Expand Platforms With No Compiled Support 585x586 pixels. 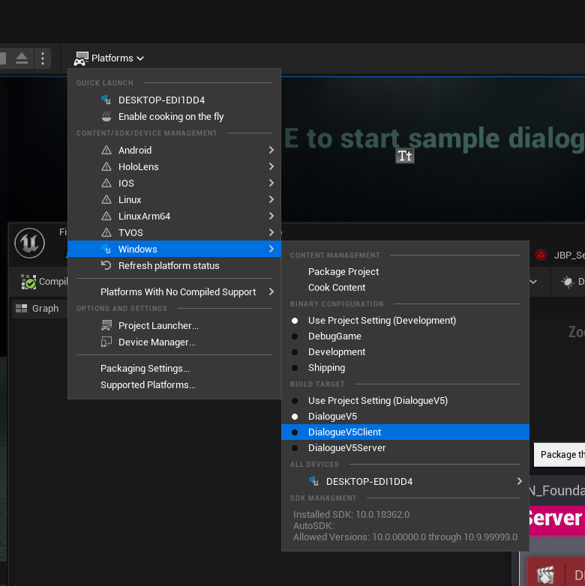(x=178, y=292)
